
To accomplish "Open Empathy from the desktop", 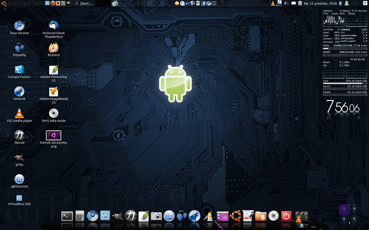I will (x=19, y=50).
